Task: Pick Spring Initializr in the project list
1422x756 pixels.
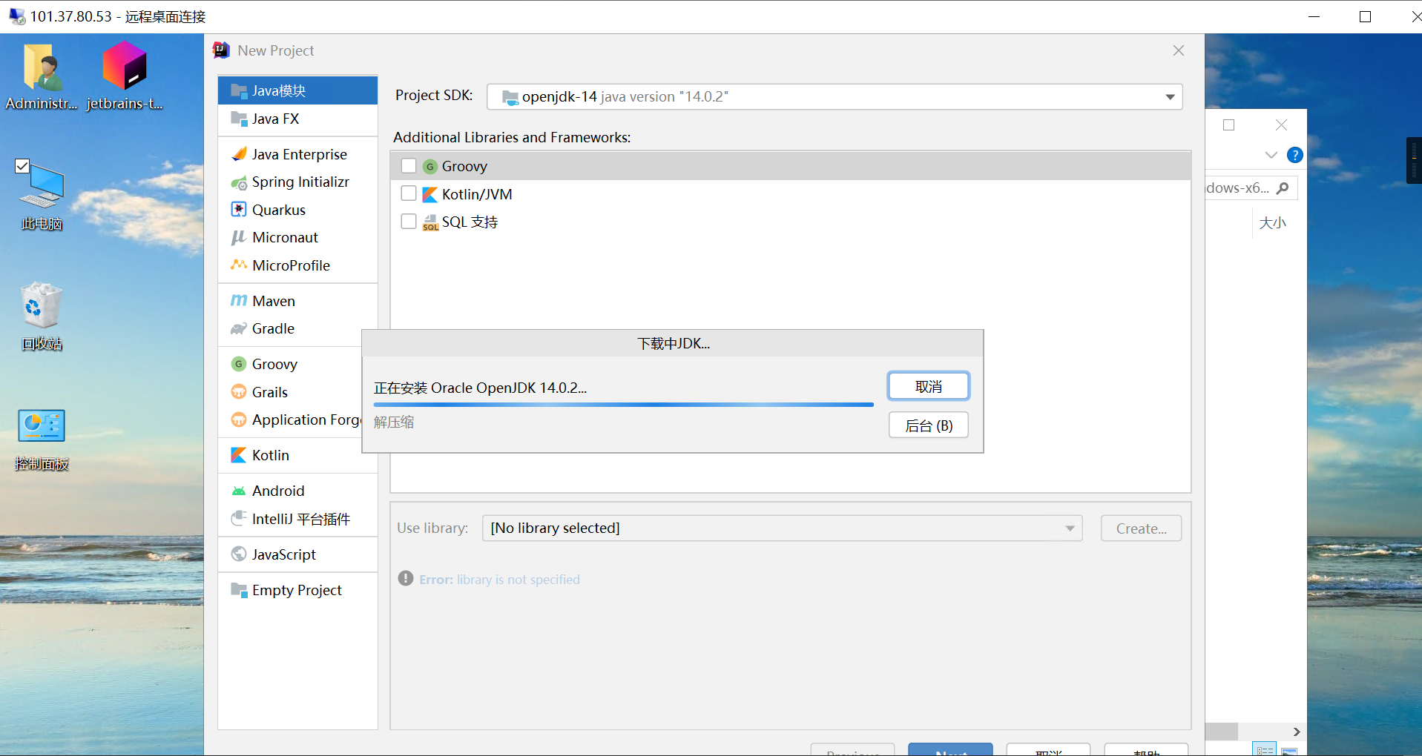Action: (x=297, y=182)
